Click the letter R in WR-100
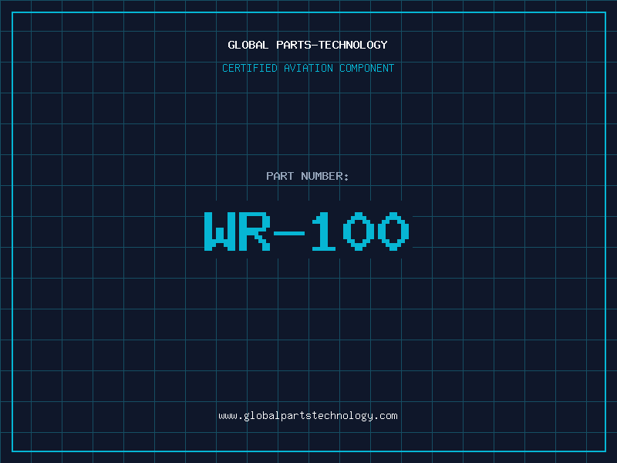 click(254, 231)
